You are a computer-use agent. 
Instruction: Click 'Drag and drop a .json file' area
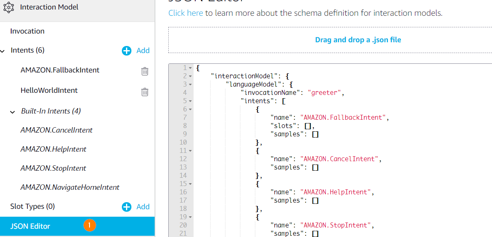330,40
